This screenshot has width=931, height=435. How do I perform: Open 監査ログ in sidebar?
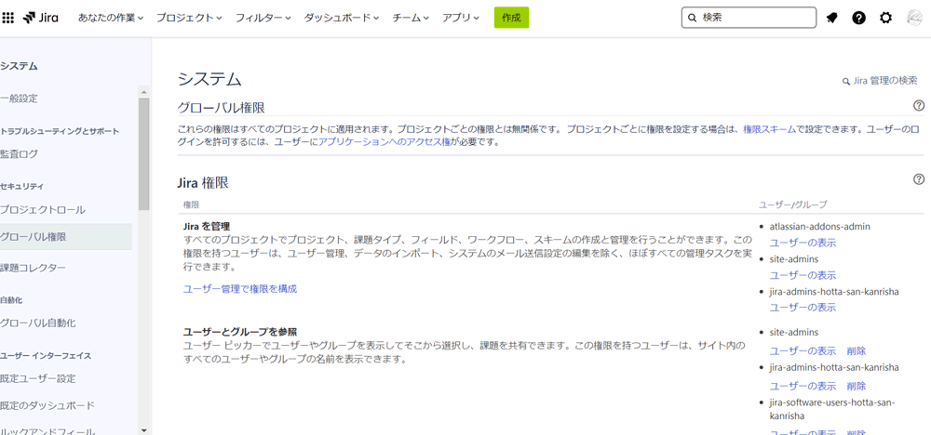click(19, 153)
